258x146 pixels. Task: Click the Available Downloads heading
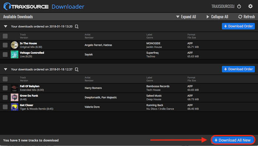click(18, 17)
